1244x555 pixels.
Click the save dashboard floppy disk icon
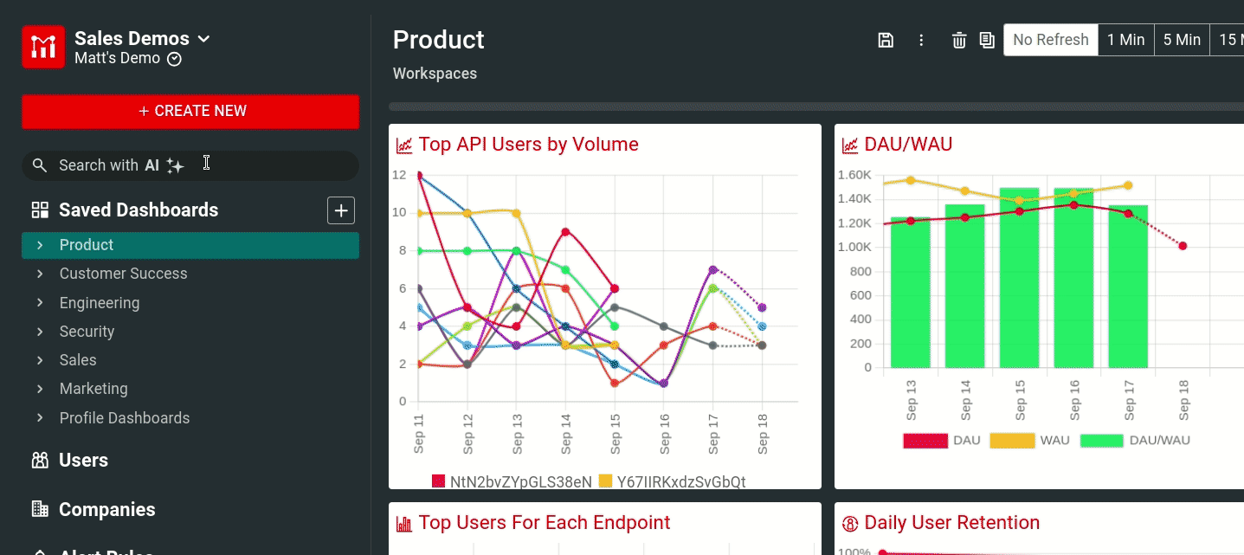886,40
